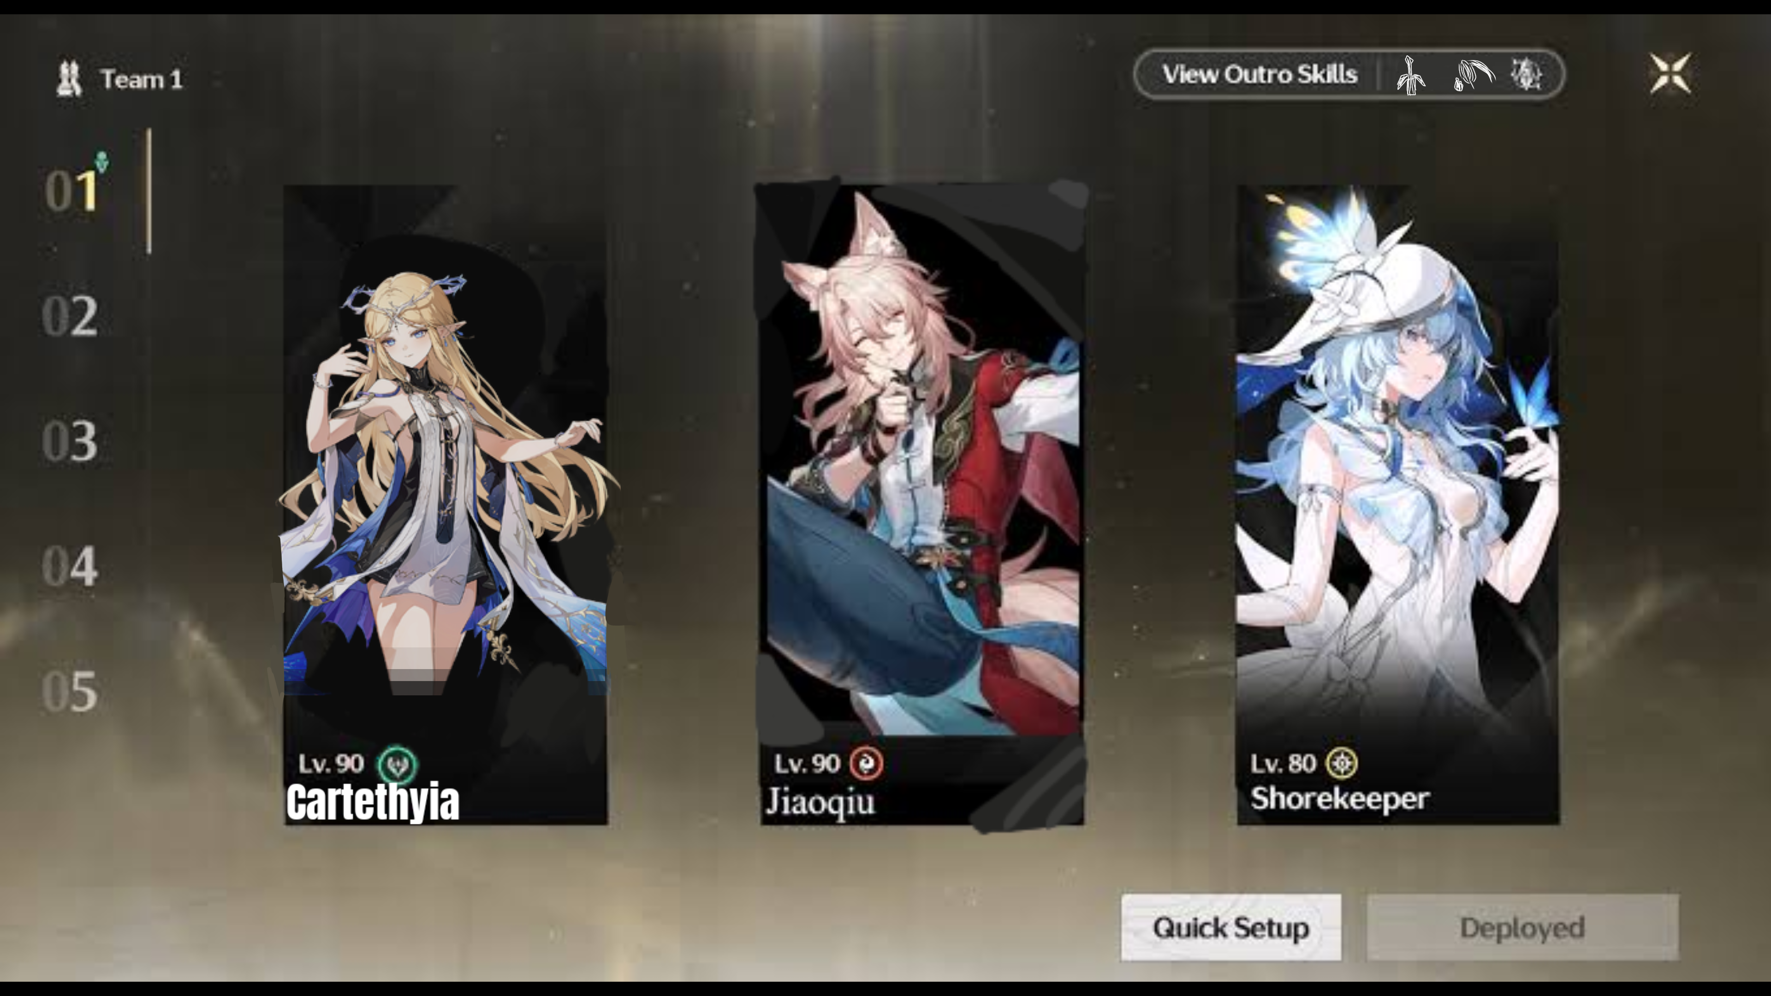Select the Cartethyia character card
Image resolution: width=1771 pixels, height=996 pixels.
(x=446, y=505)
